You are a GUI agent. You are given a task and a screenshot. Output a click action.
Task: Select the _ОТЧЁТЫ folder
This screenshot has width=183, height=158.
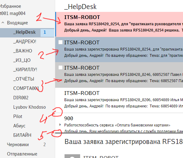pyautogui.click(x=24, y=79)
